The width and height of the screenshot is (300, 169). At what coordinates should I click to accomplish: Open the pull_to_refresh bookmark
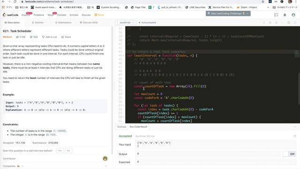170,8
